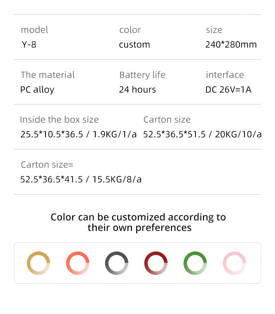275x314 pixels.
Task: Select the size value 240*280mm
Action: pos(231,45)
